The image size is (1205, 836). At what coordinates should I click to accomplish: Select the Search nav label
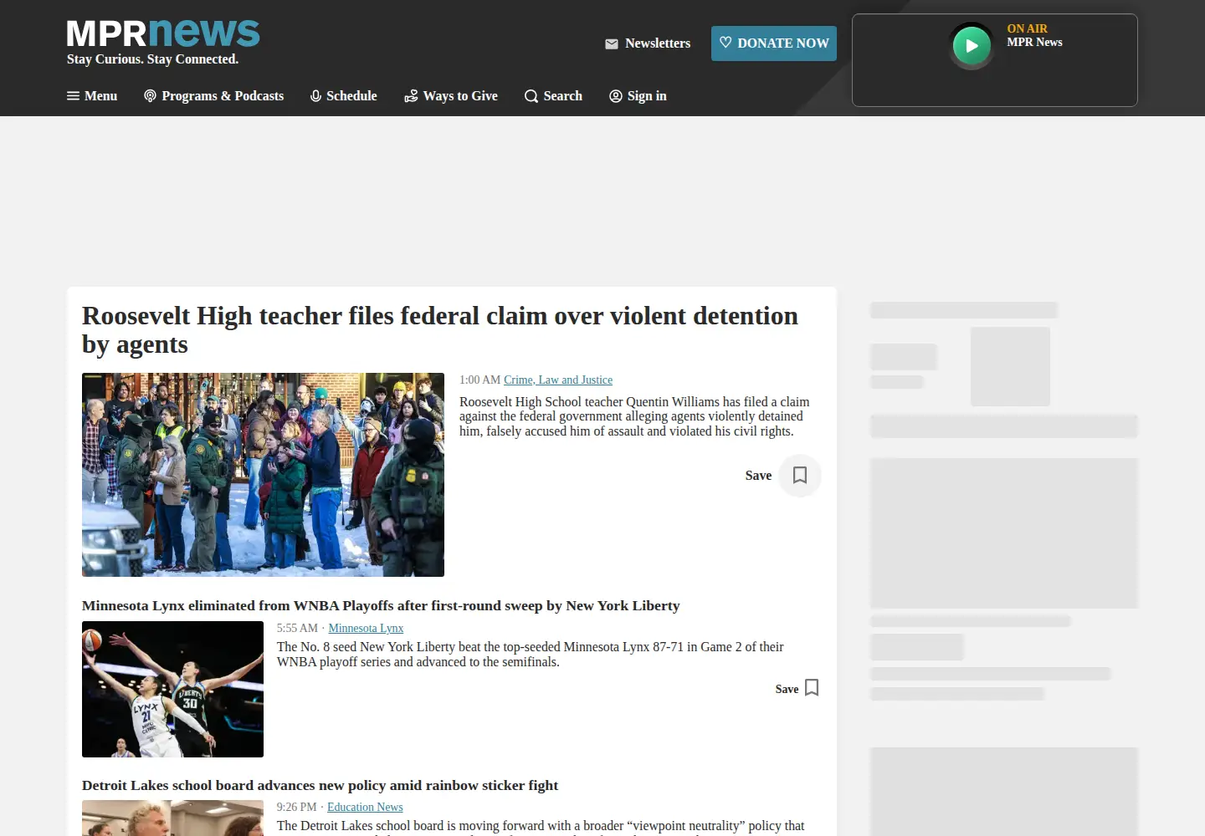click(563, 96)
